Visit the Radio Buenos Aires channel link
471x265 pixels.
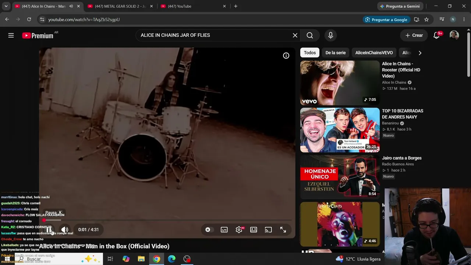pos(398,164)
